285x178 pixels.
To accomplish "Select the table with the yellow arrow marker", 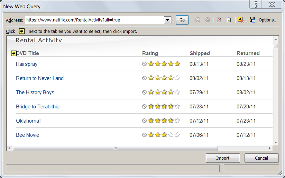I will [13, 53].
